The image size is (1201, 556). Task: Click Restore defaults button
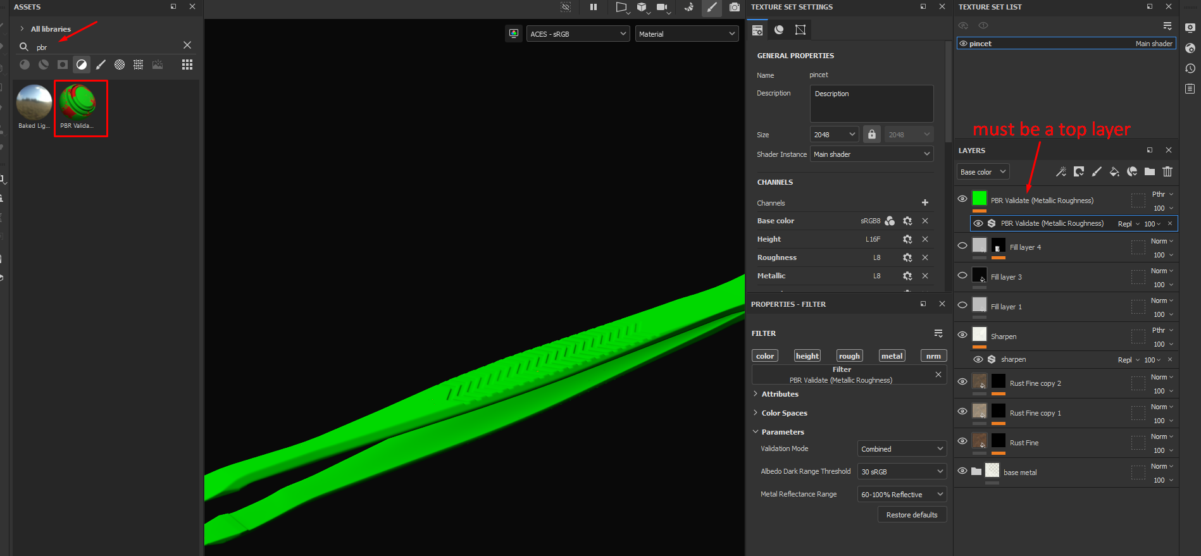912,515
